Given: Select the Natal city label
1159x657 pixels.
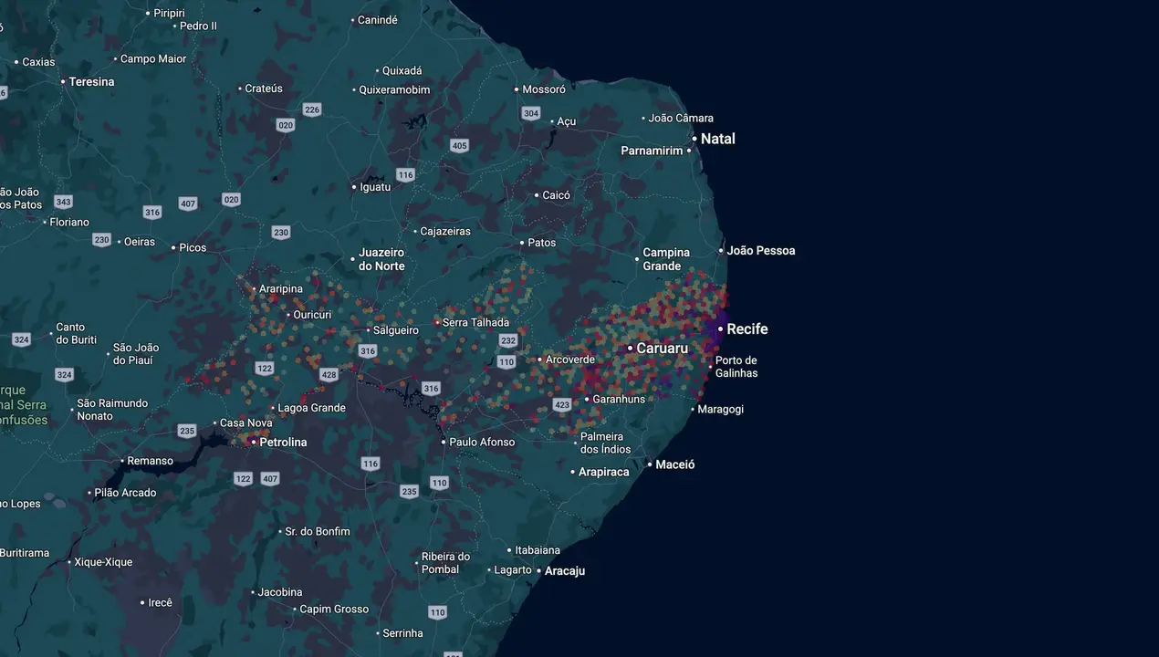Looking at the screenshot, I should 718,139.
